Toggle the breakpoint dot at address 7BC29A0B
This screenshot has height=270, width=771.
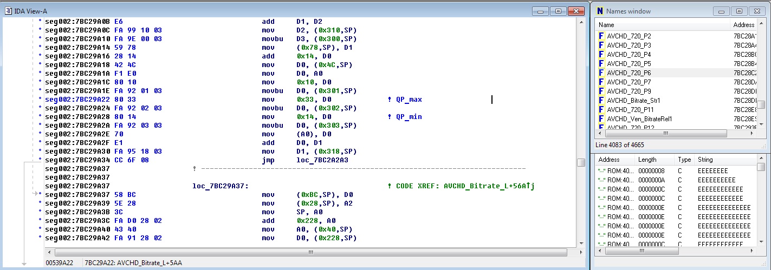[x=41, y=22]
